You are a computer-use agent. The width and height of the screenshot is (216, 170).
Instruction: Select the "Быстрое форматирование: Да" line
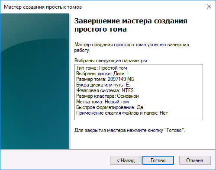click(110, 107)
